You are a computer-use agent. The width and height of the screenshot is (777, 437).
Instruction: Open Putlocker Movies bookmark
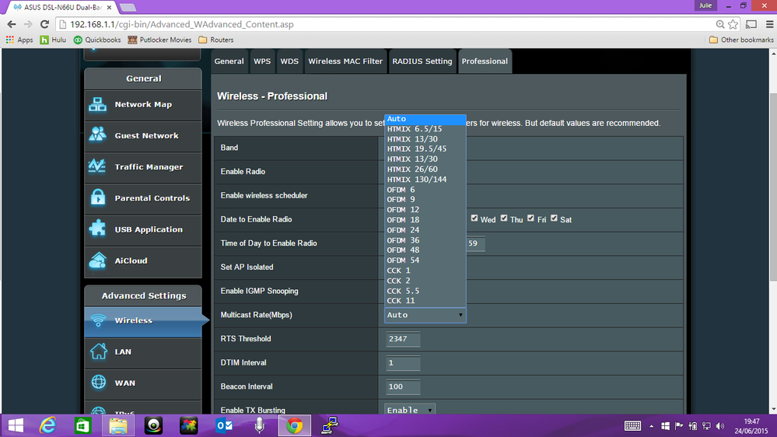pos(159,40)
